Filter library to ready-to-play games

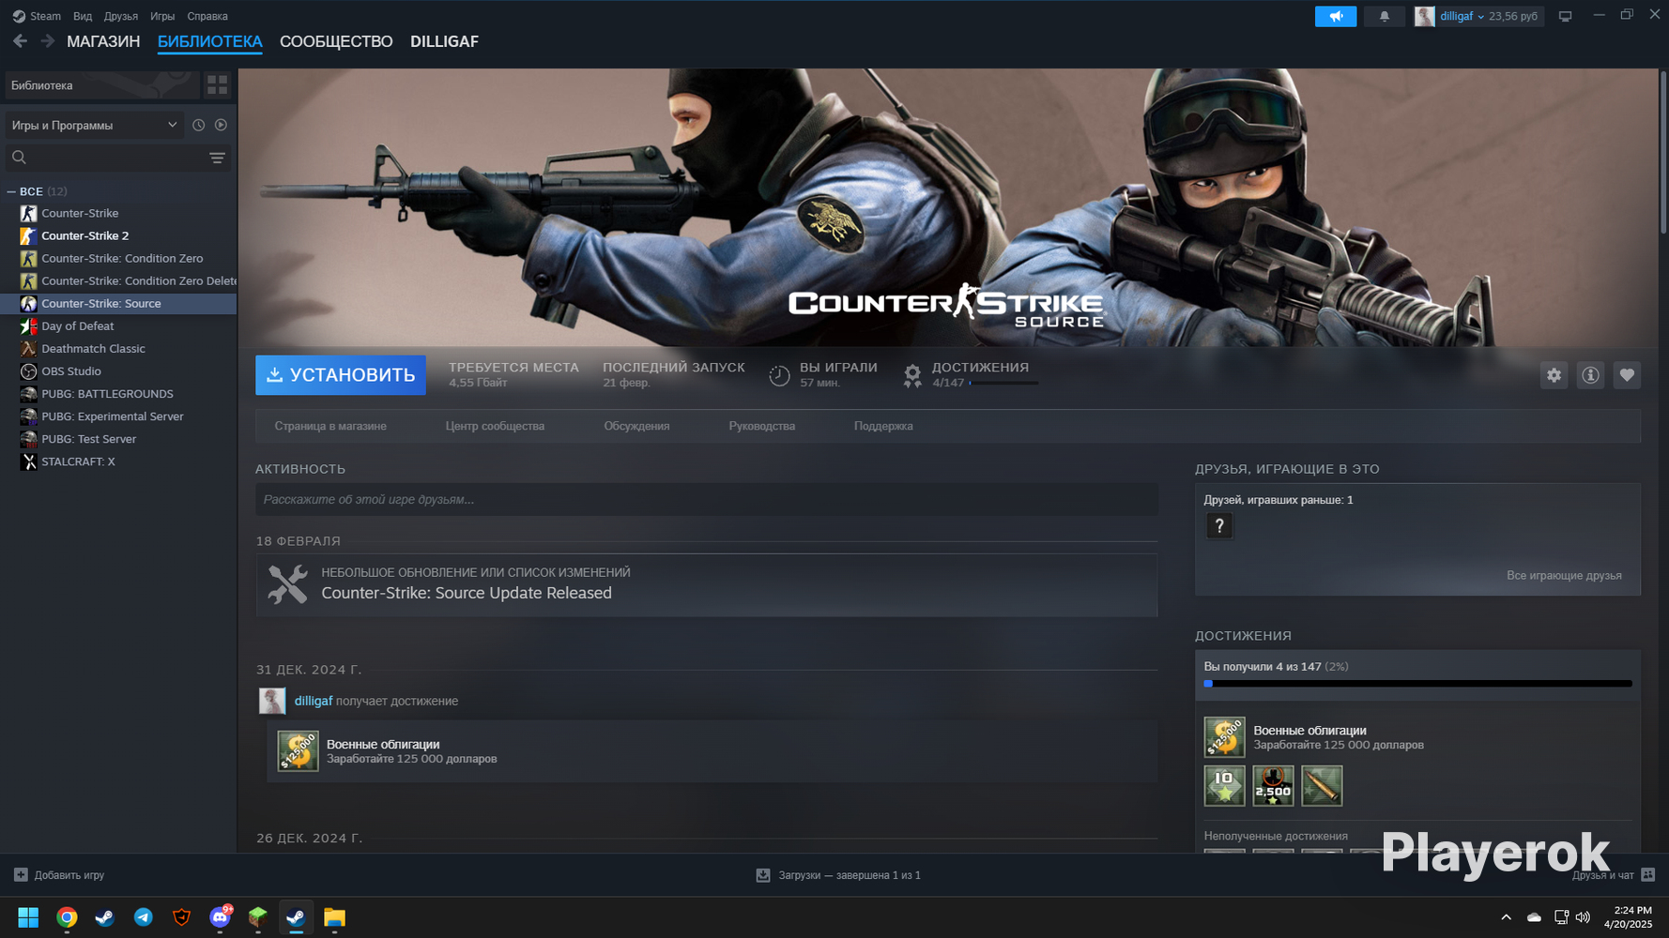coord(221,125)
